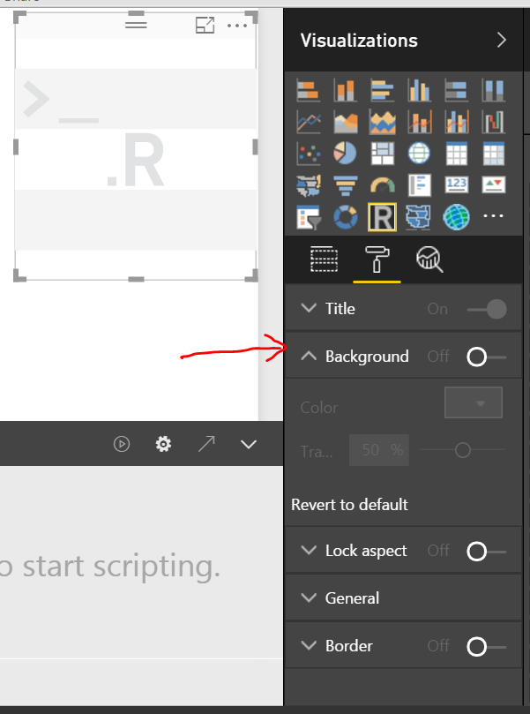The image size is (530, 714).
Task: Select the Stacked area chart visual
Action: (x=382, y=122)
